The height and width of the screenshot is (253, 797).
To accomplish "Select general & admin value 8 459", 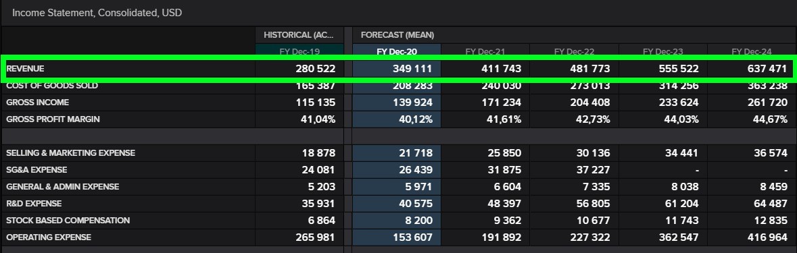I will 773,187.
